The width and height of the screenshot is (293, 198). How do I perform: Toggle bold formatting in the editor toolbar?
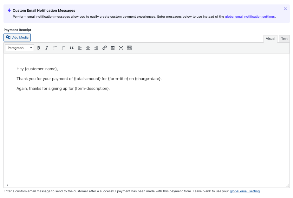(39, 48)
